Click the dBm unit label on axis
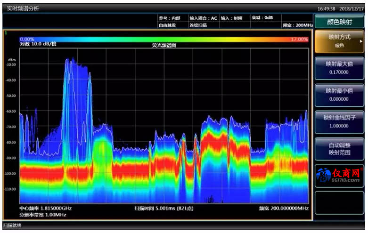This screenshot has height=233, width=368. click(12, 60)
